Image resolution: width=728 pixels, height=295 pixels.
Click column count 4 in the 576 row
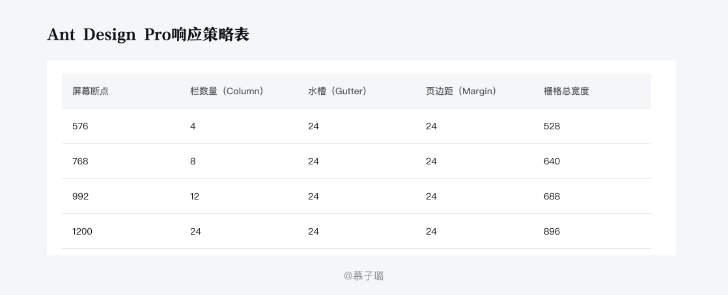click(193, 126)
